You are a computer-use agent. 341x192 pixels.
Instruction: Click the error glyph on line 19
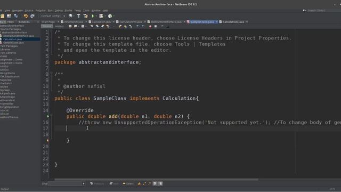coord(47,141)
